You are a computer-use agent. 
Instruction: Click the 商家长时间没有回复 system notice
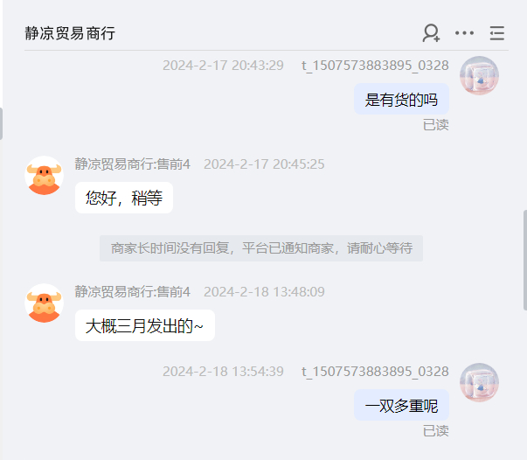click(x=261, y=248)
